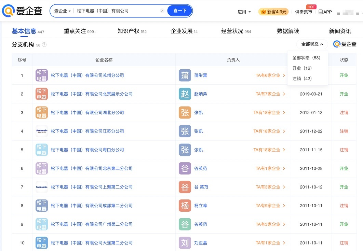Click date cell 2012-01-13
This screenshot has width=363, height=251.
(311, 113)
